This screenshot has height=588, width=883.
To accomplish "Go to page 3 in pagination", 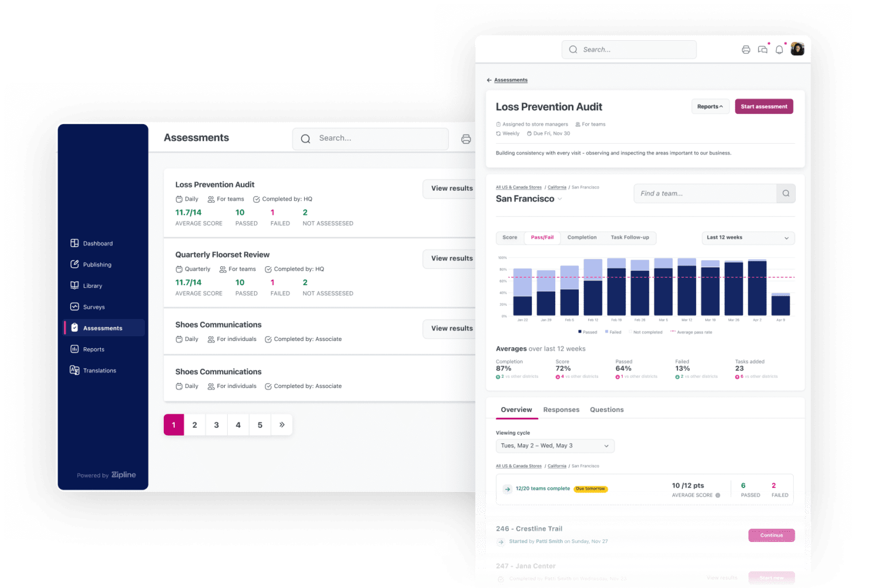I will click(216, 425).
